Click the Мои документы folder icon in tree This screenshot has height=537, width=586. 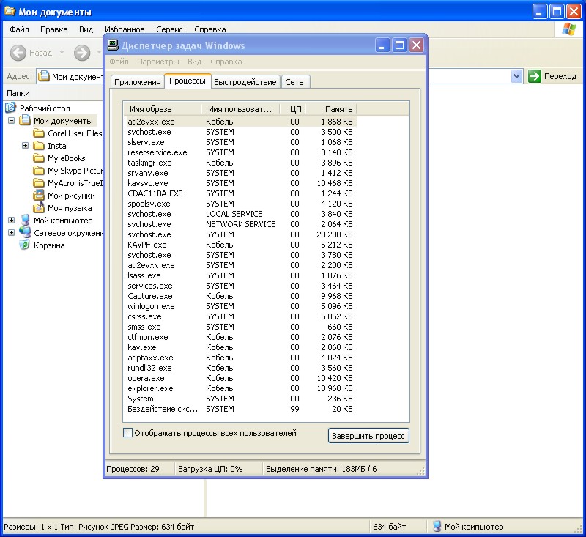point(25,120)
